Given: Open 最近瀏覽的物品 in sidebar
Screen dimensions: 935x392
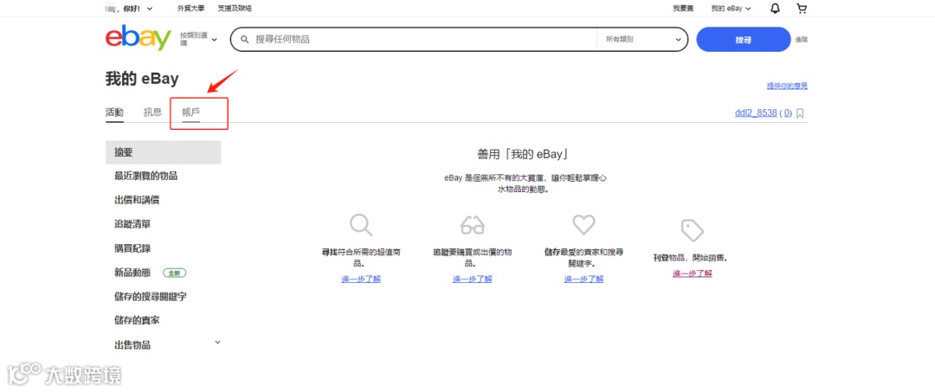Looking at the screenshot, I should tap(145, 176).
